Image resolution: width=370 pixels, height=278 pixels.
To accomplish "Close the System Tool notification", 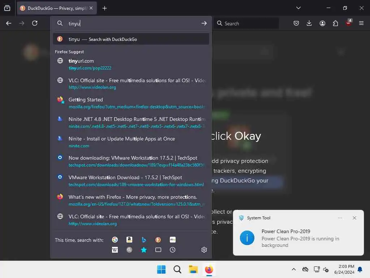I will coord(354,218).
